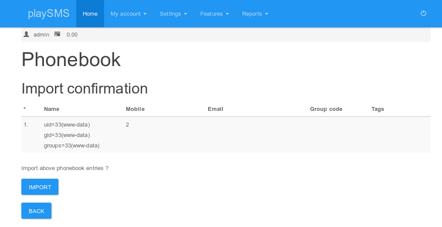Expand the My account dropdown
This screenshot has height=227, width=442.
[x=128, y=14]
